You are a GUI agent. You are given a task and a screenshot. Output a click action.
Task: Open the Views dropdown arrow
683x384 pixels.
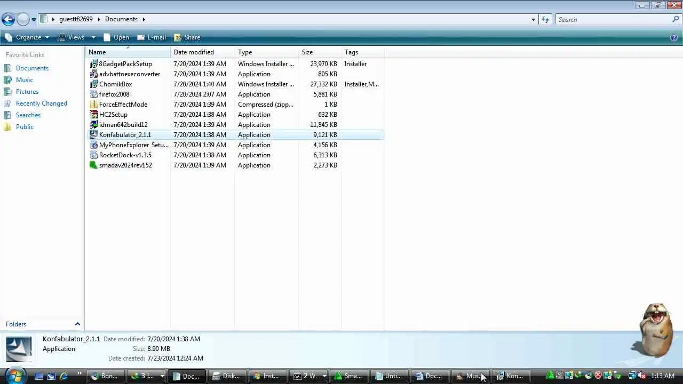[x=93, y=37]
